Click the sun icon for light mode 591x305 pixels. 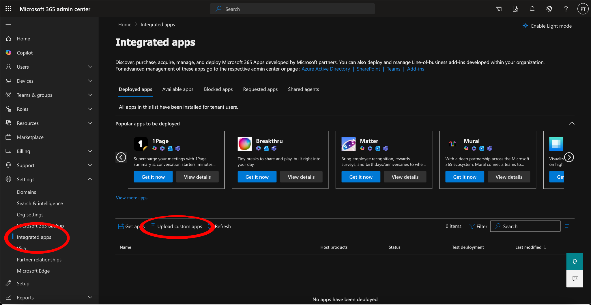(525, 26)
